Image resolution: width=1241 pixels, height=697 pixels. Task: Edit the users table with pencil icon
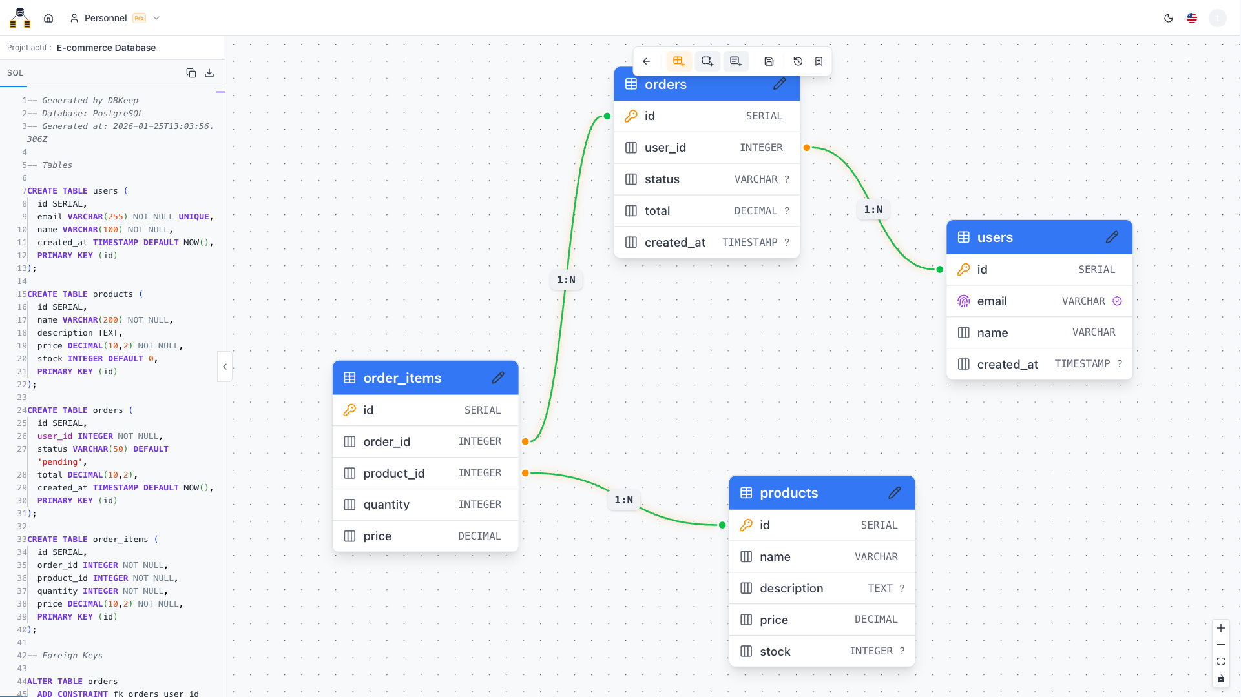click(1112, 237)
